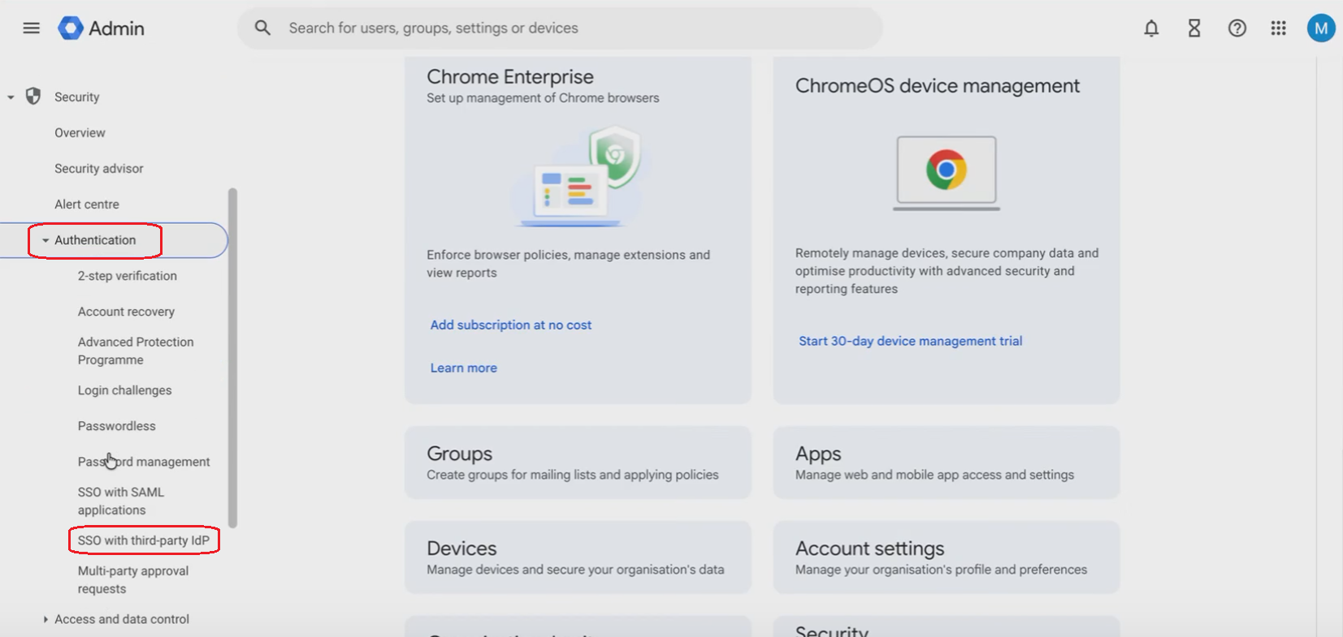Start 30-day device management trial
Viewport: 1343px width, 637px height.
(910, 341)
